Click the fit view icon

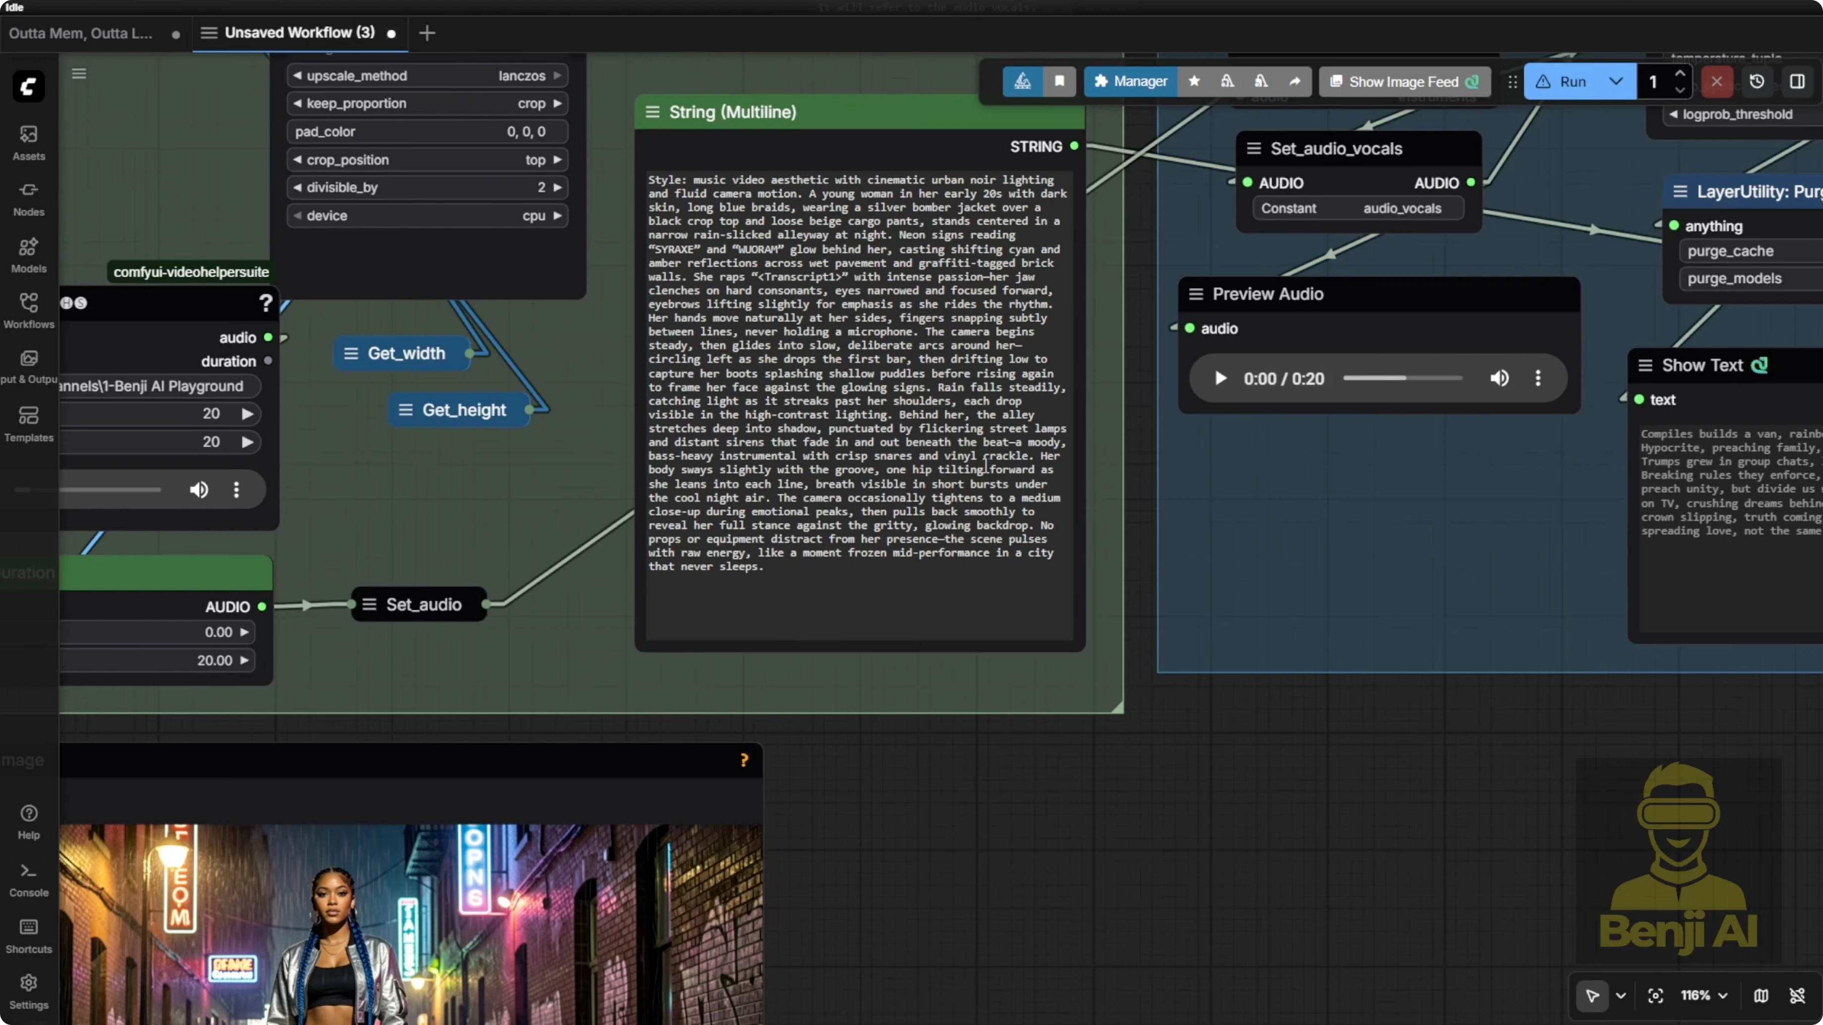pyautogui.click(x=1655, y=996)
